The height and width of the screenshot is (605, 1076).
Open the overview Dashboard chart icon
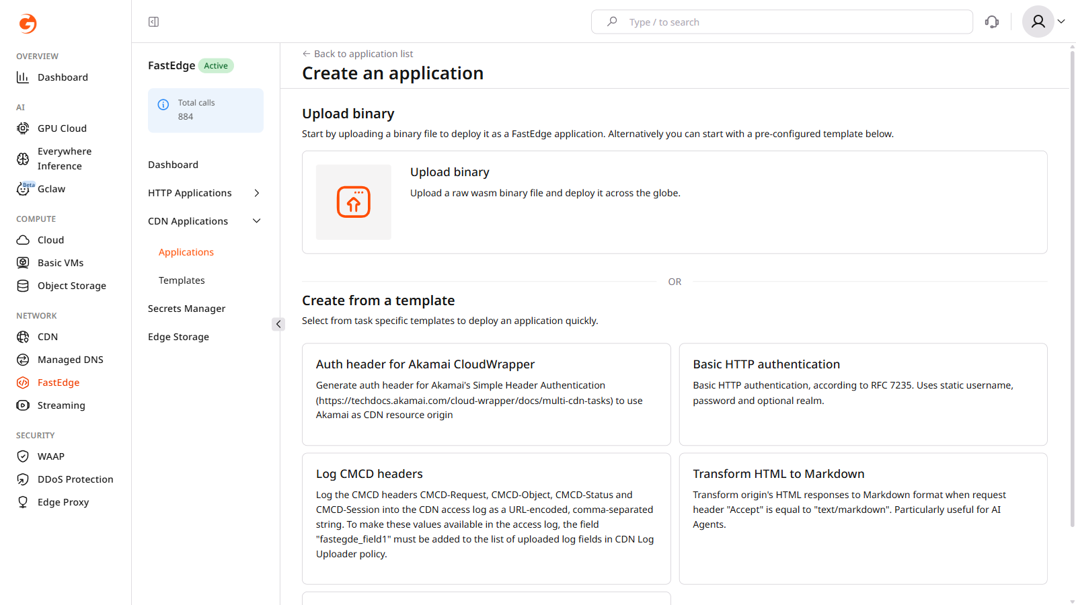tap(23, 77)
